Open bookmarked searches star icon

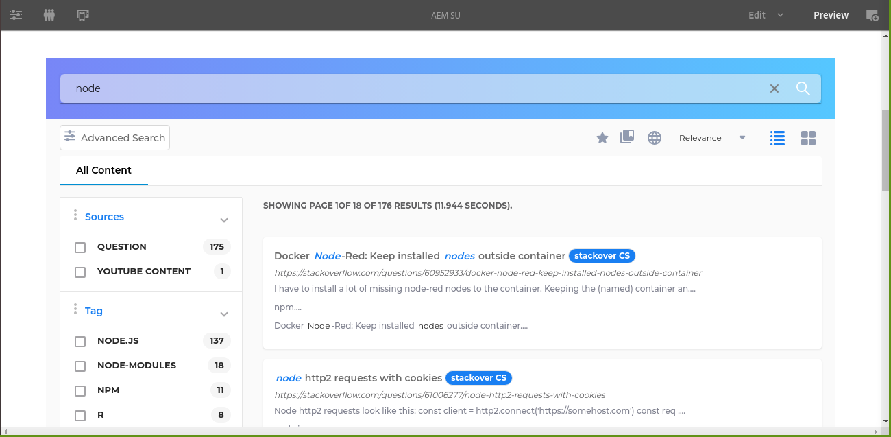tap(602, 138)
